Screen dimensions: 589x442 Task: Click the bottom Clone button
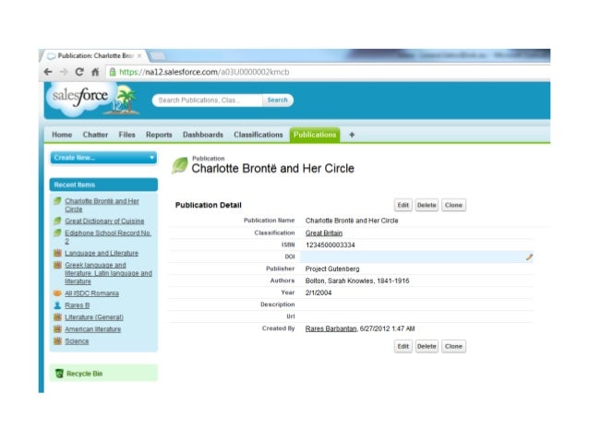(x=453, y=346)
